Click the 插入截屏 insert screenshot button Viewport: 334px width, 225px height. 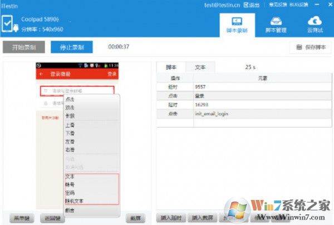(203, 218)
